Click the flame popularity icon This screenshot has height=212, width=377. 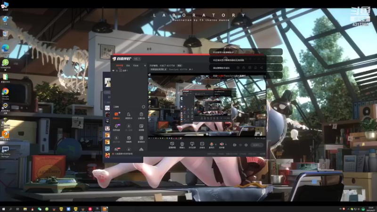(190, 69)
